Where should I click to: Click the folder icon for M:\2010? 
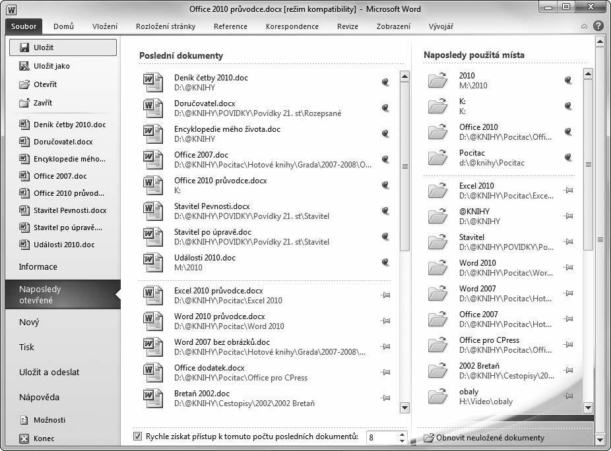coord(437,80)
